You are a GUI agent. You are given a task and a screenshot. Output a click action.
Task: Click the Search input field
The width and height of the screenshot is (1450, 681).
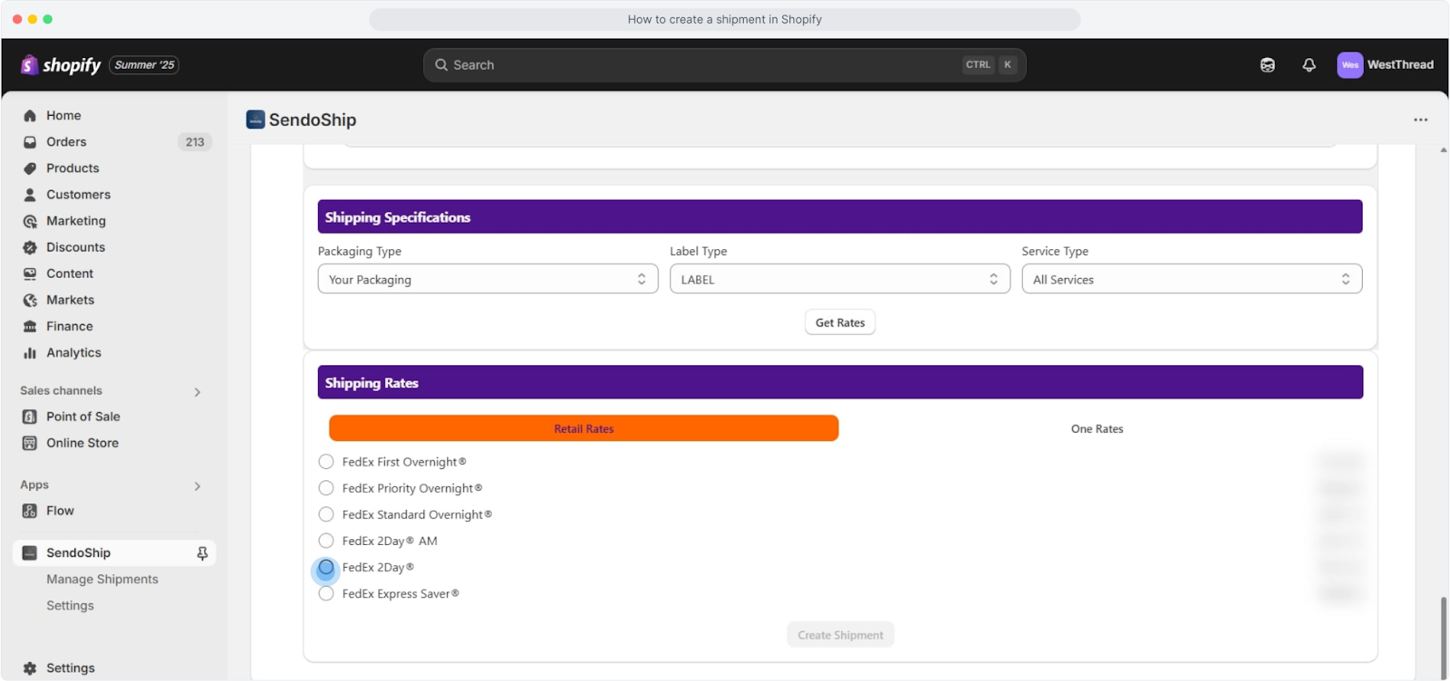(724, 65)
